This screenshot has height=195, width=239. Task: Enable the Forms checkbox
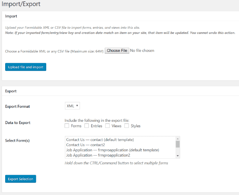click(x=67, y=126)
